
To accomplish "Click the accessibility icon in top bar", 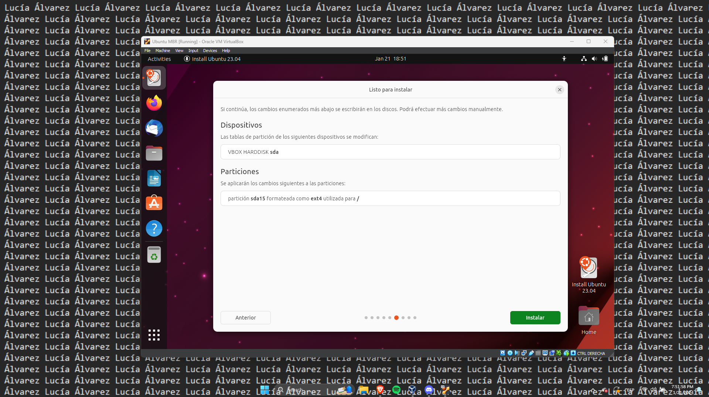I will 564,59.
